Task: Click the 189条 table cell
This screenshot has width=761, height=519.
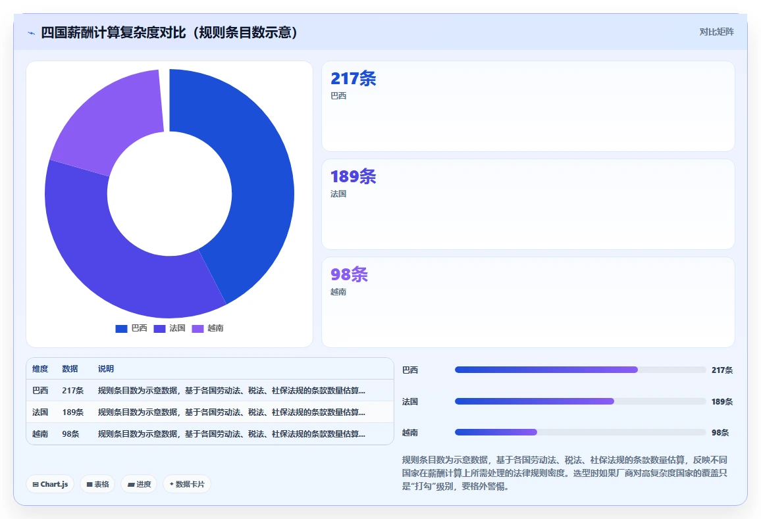Action: click(x=73, y=412)
